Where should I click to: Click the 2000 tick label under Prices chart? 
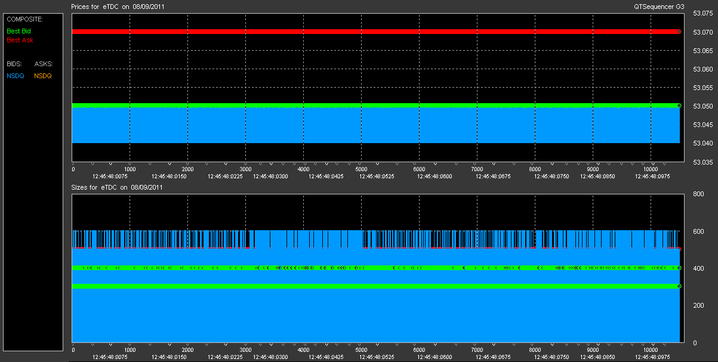pyautogui.click(x=187, y=169)
